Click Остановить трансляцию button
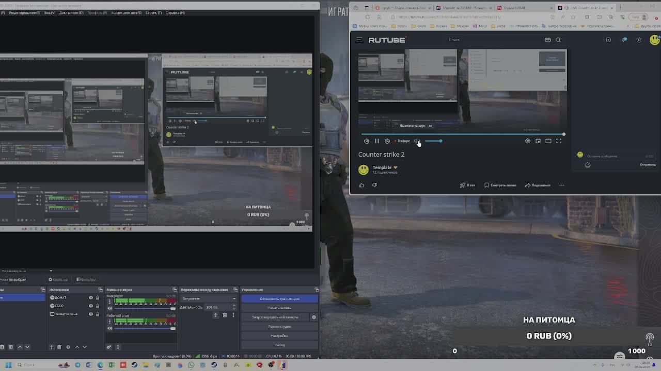661x371 pixels. coord(279,299)
